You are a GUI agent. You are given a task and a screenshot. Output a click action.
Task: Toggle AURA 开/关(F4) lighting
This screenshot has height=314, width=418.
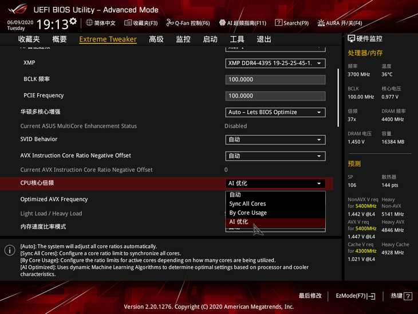(x=321, y=23)
